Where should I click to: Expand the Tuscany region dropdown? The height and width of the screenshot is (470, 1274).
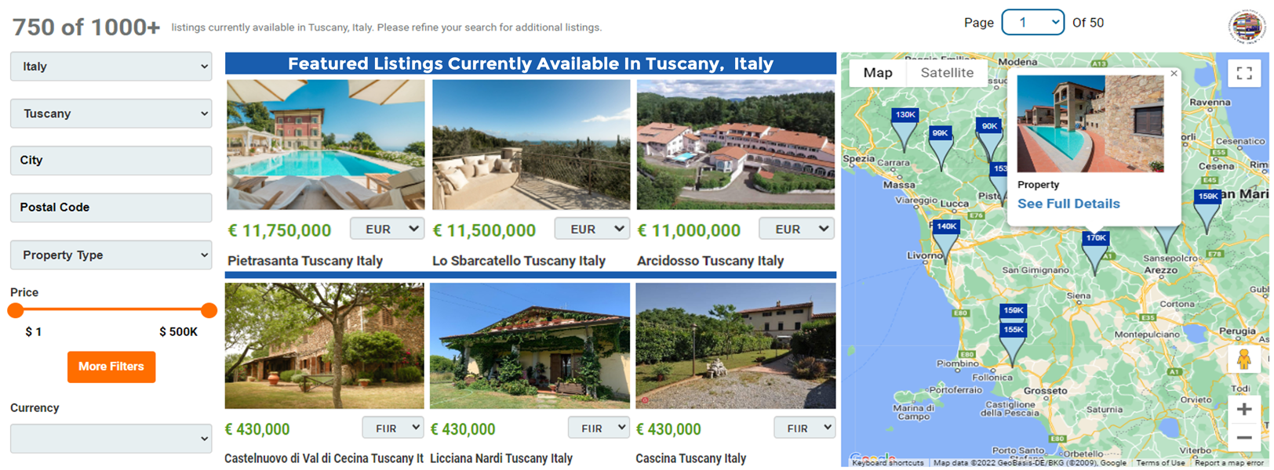(111, 114)
